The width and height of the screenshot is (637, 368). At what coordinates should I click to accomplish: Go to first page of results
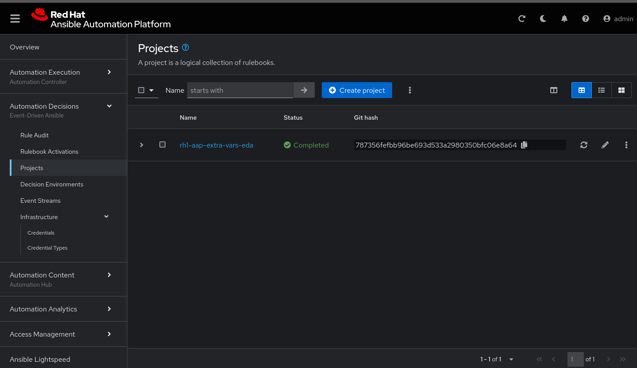click(x=539, y=359)
